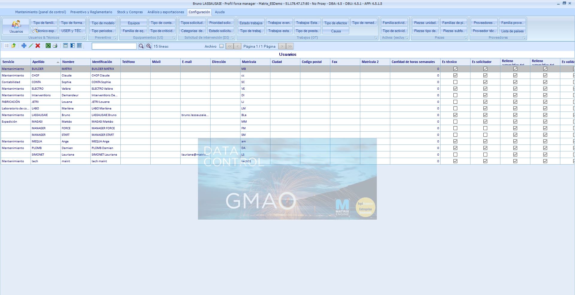This screenshot has height=295, width=575.
Task: Export the user list to Excel
Action: click(48, 46)
